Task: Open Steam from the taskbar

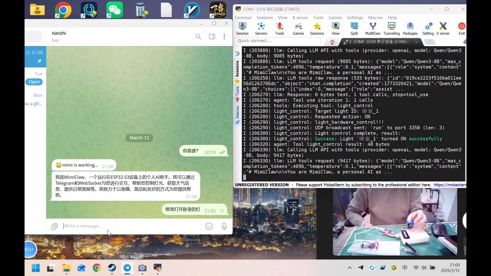Action: [x=112, y=268]
